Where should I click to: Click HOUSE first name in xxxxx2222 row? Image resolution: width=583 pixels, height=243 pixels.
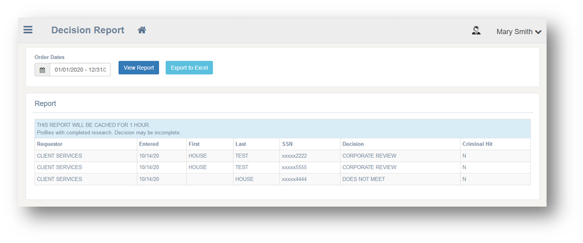[197, 156]
